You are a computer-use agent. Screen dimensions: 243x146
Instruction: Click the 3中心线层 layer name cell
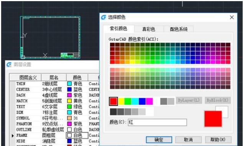tap(52, 89)
